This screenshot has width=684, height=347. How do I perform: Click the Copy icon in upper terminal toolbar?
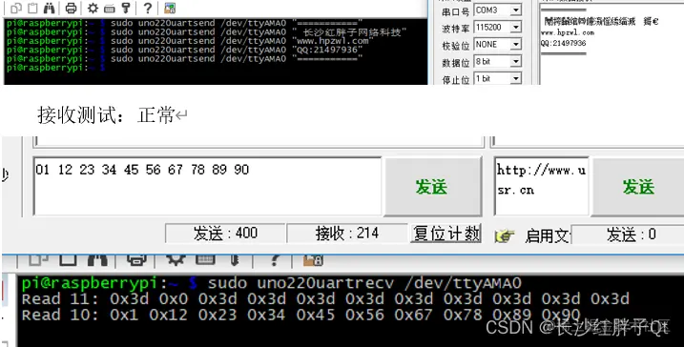point(15,8)
